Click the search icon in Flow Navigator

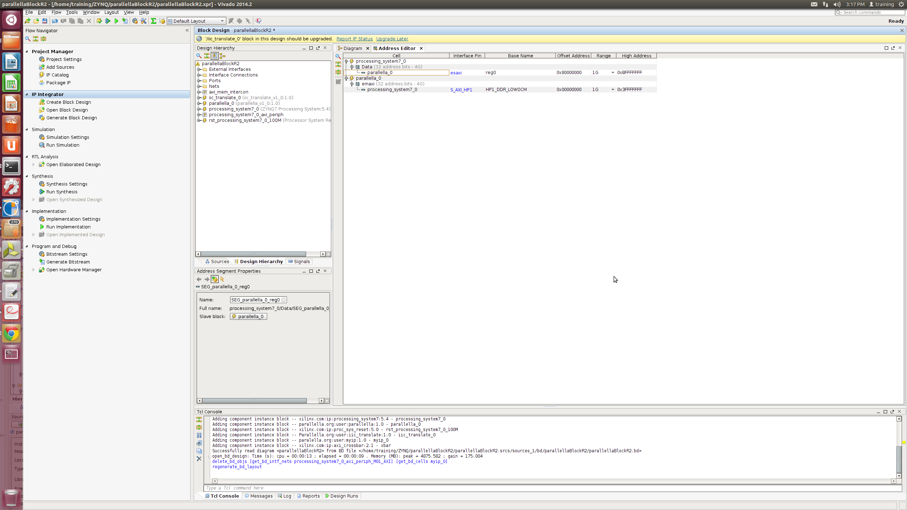pos(28,39)
